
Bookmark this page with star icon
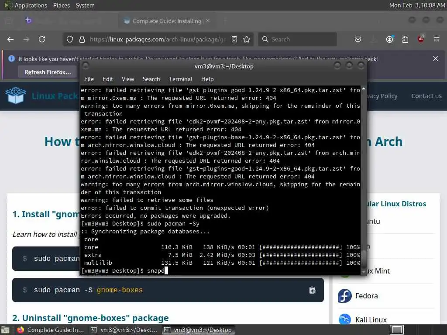coord(247,39)
